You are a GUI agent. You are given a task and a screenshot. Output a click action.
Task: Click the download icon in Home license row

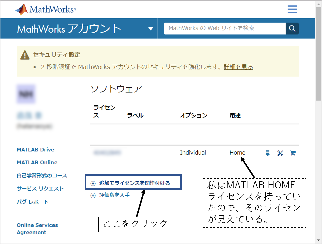(268, 153)
